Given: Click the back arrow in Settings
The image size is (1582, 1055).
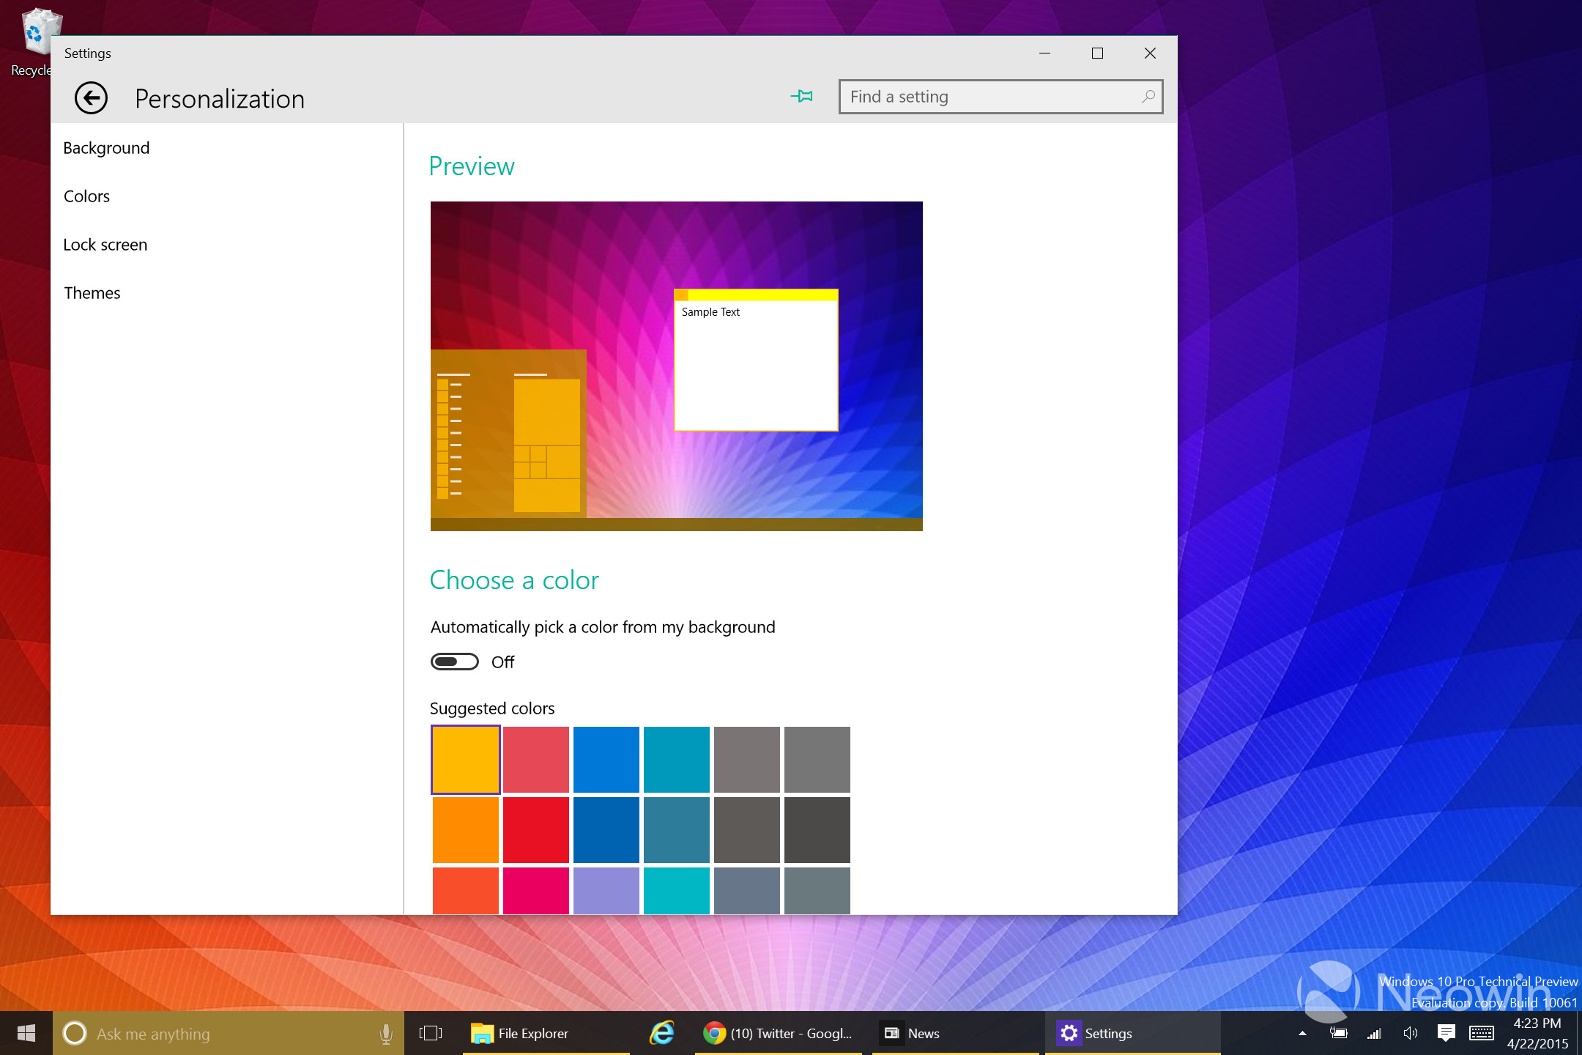Looking at the screenshot, I should [91, 98].
